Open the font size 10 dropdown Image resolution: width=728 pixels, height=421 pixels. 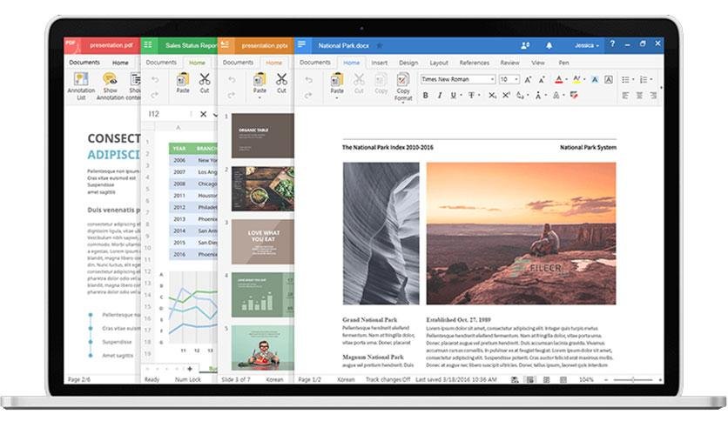click(509, 79)
